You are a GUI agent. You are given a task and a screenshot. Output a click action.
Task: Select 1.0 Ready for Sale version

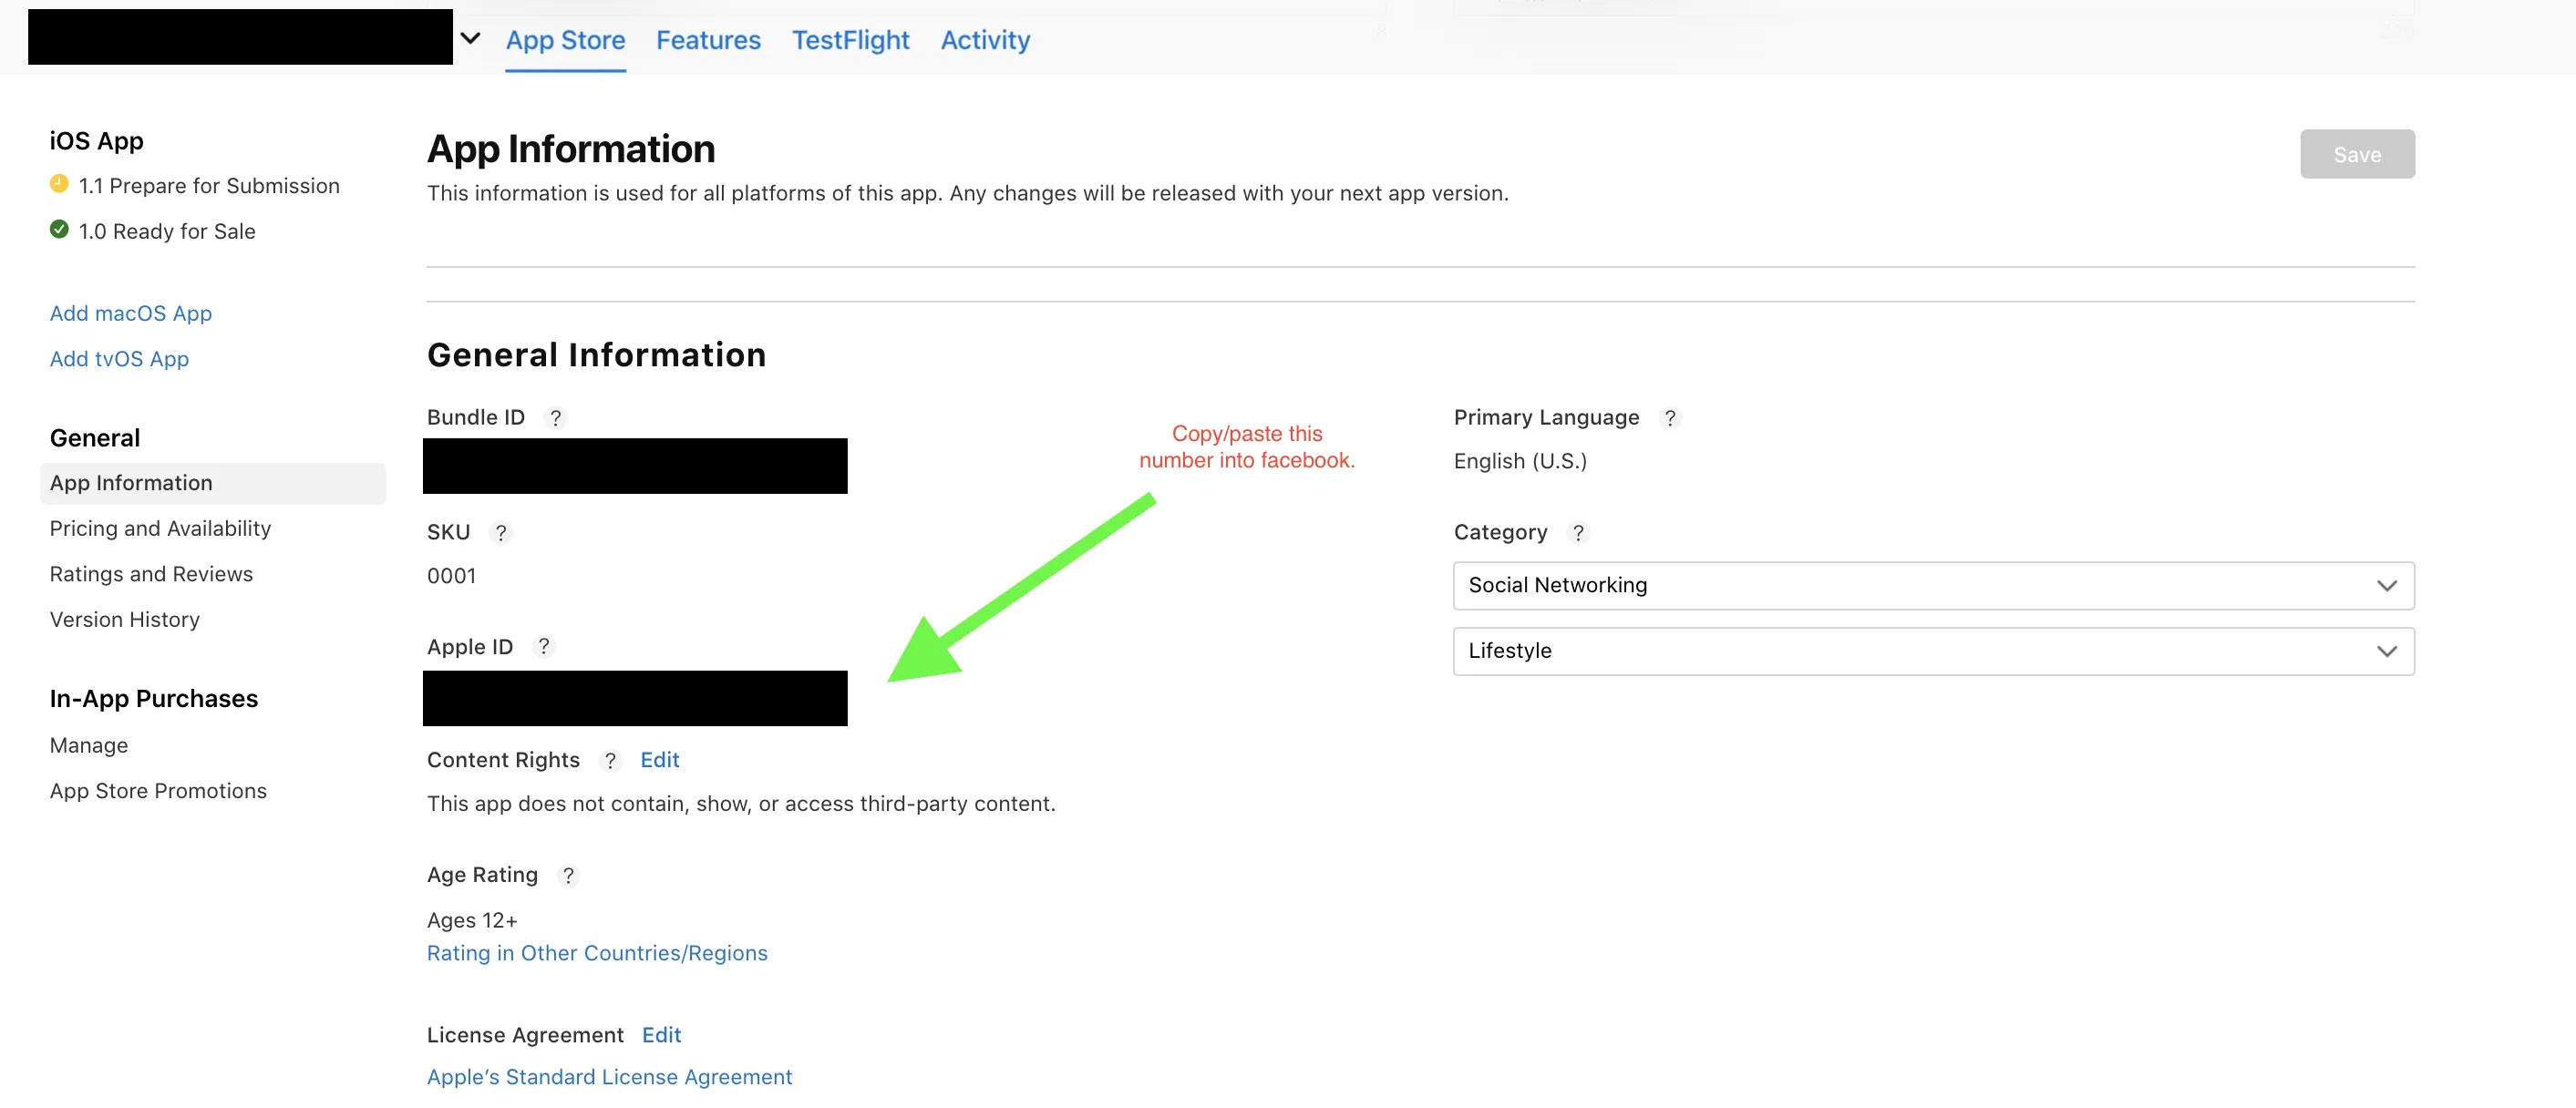click(x=166, y=232)
